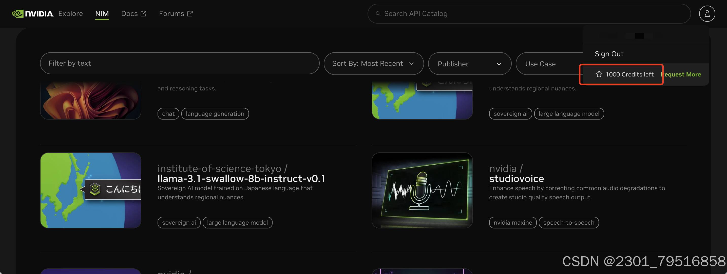Click the NVIDIA logo
The height and width of the screenshot is (274, 727).
tap(33, 13)
